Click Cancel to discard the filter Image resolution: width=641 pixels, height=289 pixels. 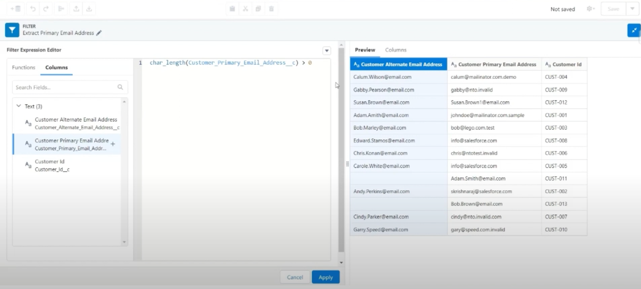[x=295, y=277]
